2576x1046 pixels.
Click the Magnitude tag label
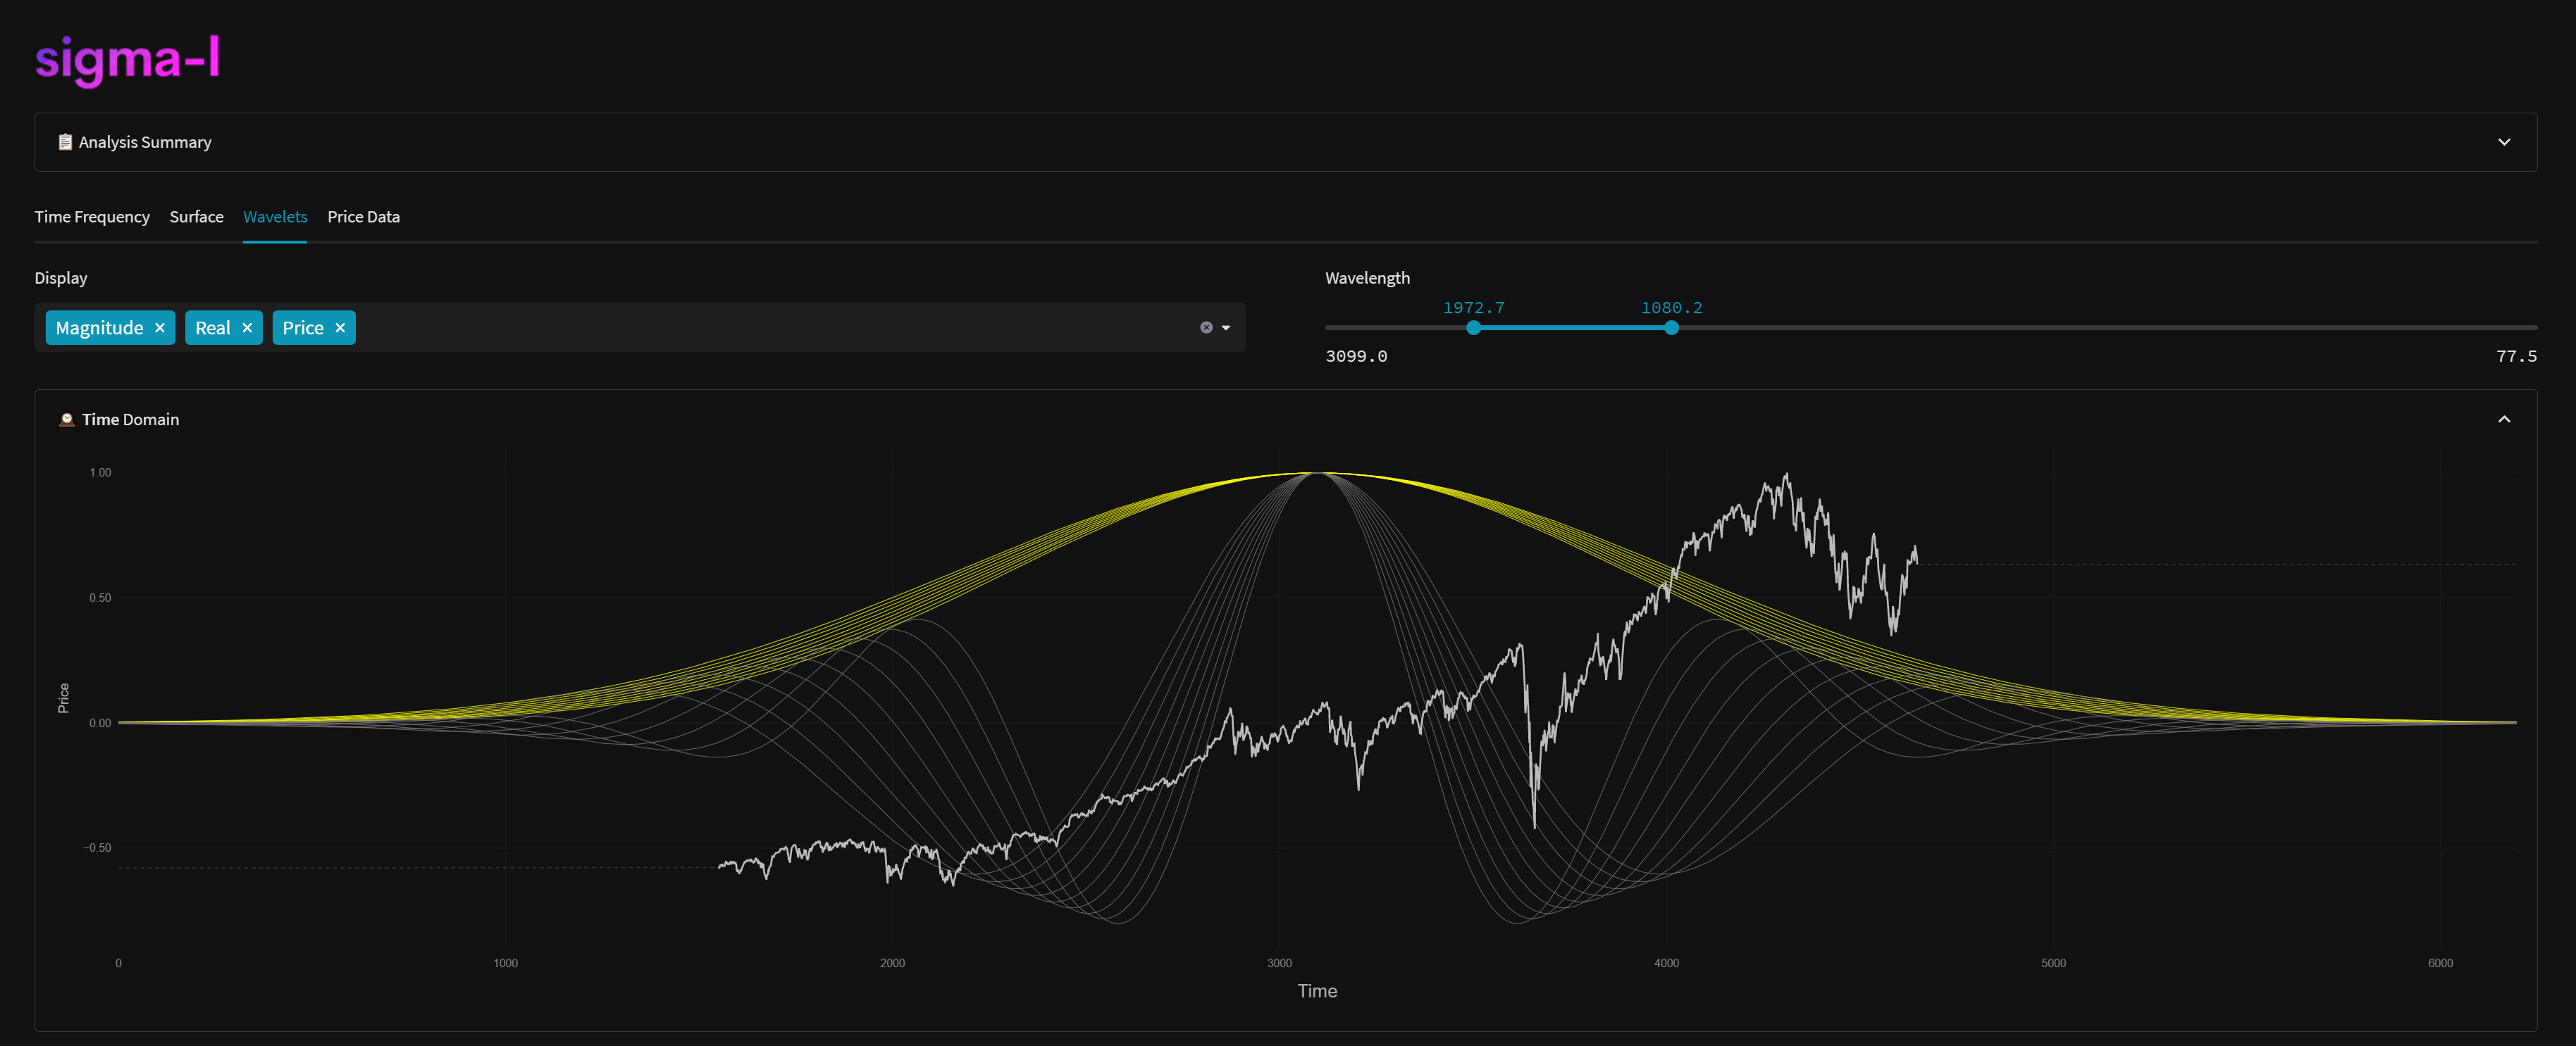pyautogui.click(x=99, y=328)
